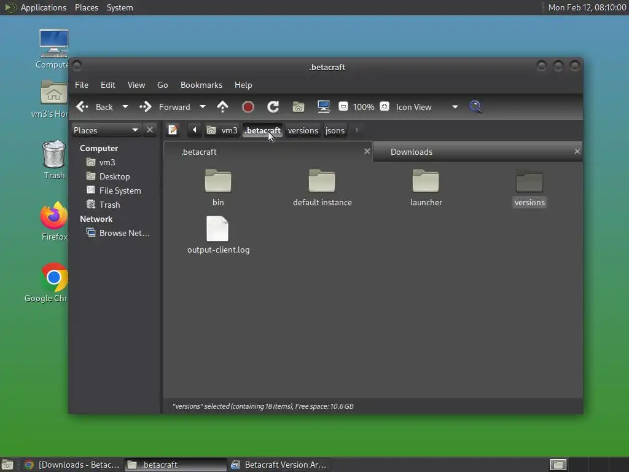629x472 pixels.
Task: Zoom in with the plus icon
Action: [x=385, y=106]
